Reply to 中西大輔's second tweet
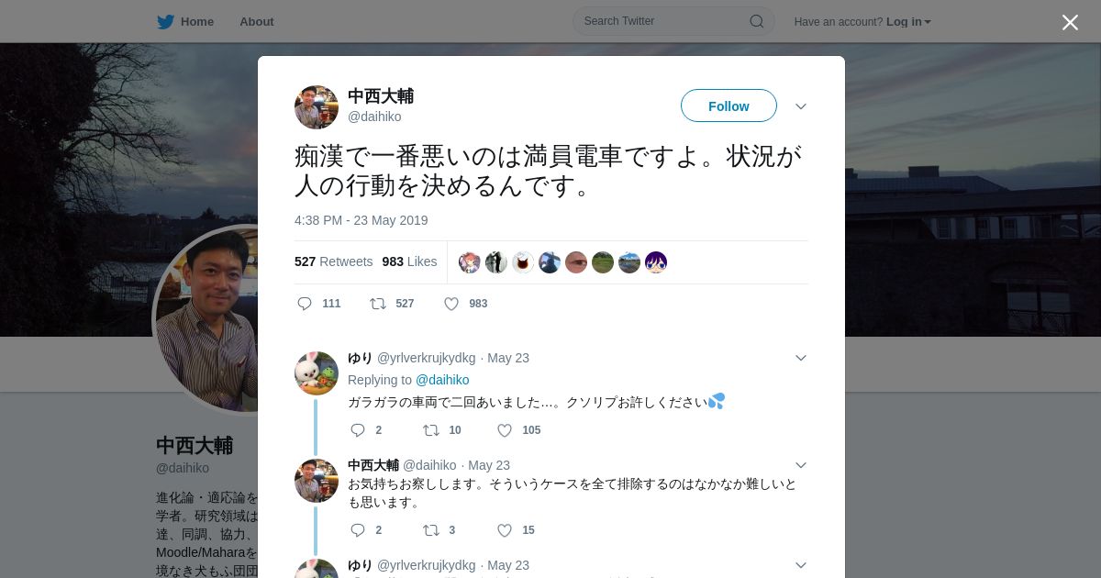This screenshot has width=1101, height=578. [358, 530]
